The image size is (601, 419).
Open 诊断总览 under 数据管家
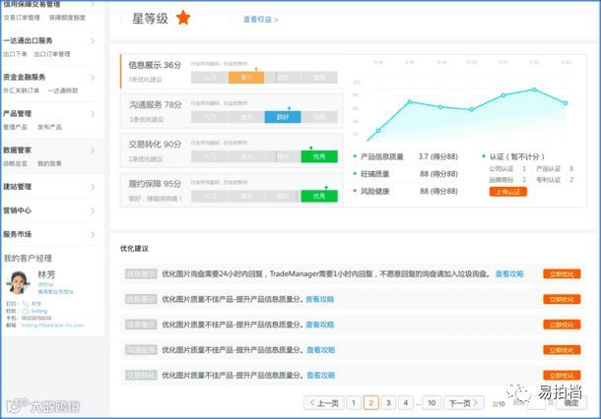(x=15, y=163)
